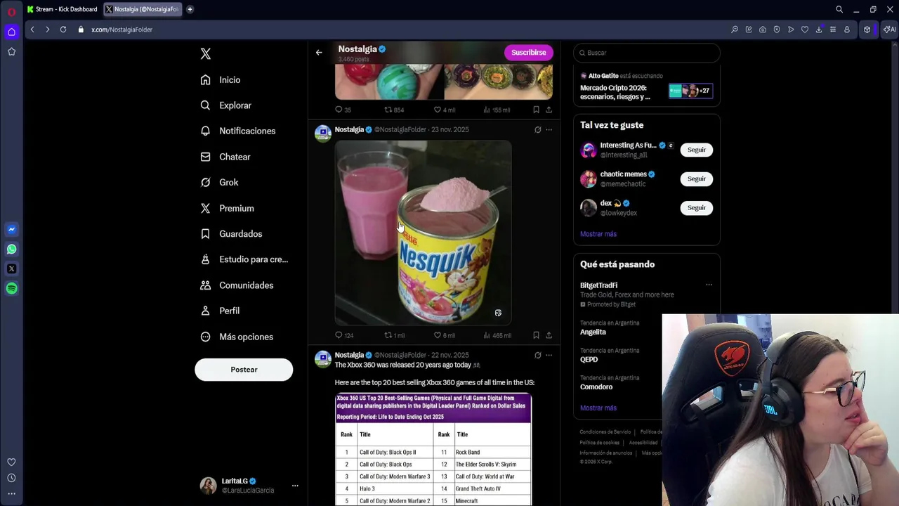Open Spotify in the Opera sidebar
The image size is (899, 506).
pyautogui.click(x=11, y=288)
